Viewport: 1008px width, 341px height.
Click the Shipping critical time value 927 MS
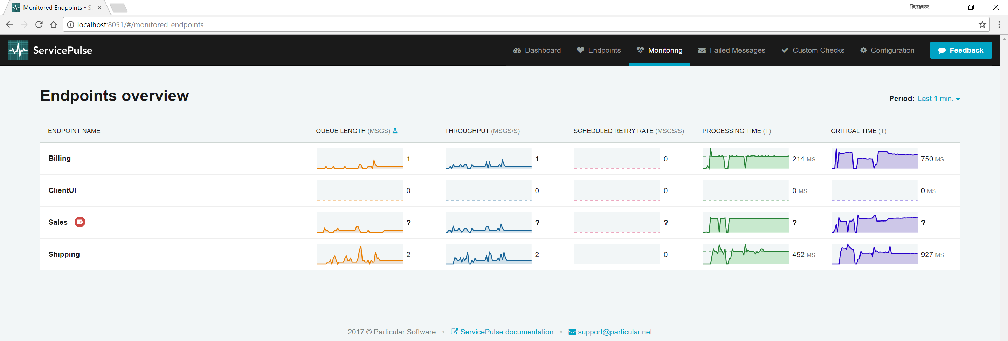coord(932,255)
